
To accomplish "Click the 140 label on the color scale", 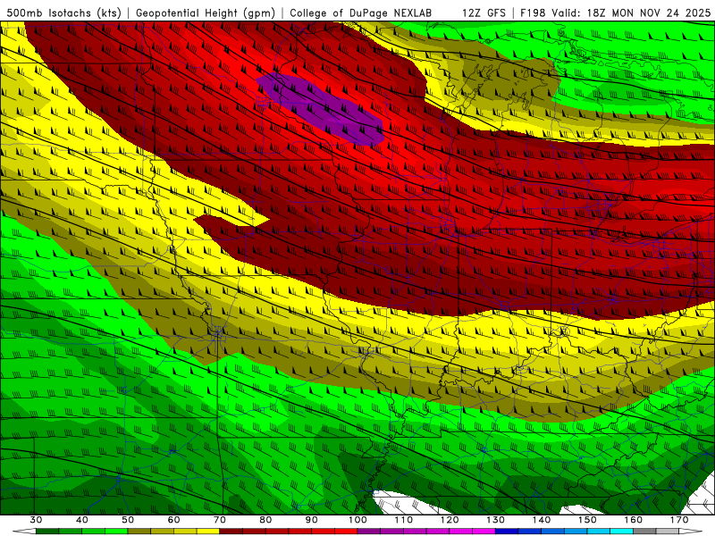I will 542,520.
